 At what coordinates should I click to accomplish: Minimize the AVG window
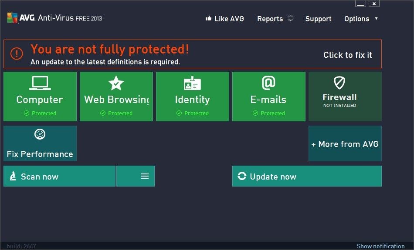tap(360, 4)
